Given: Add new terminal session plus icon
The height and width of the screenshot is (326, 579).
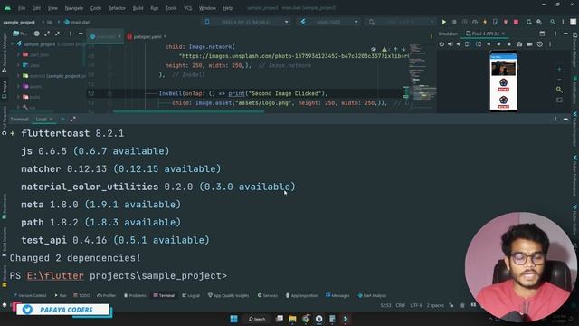Looking at the screenshot, I should click(x=62, y=119).
